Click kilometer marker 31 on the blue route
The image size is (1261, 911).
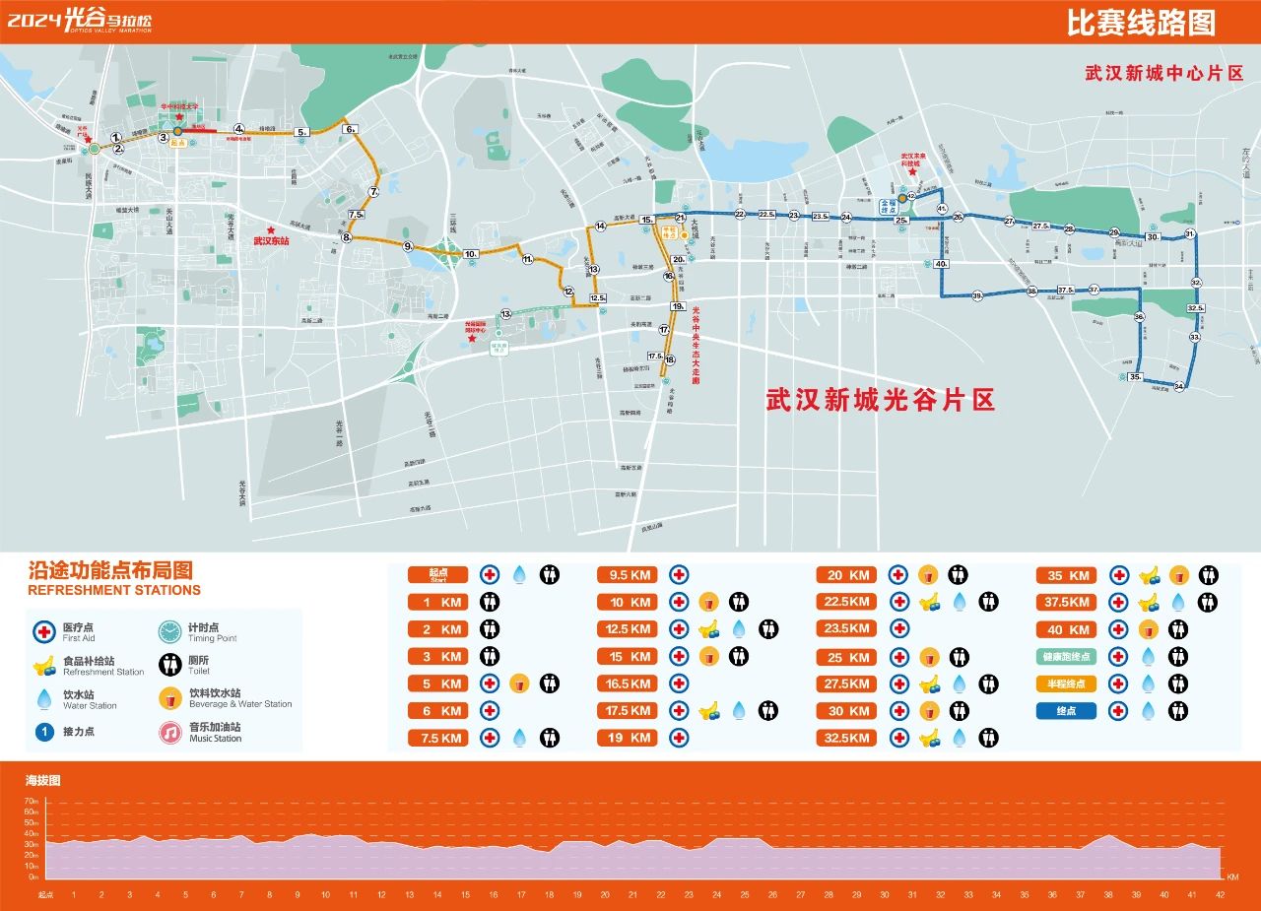point(1189,234)
